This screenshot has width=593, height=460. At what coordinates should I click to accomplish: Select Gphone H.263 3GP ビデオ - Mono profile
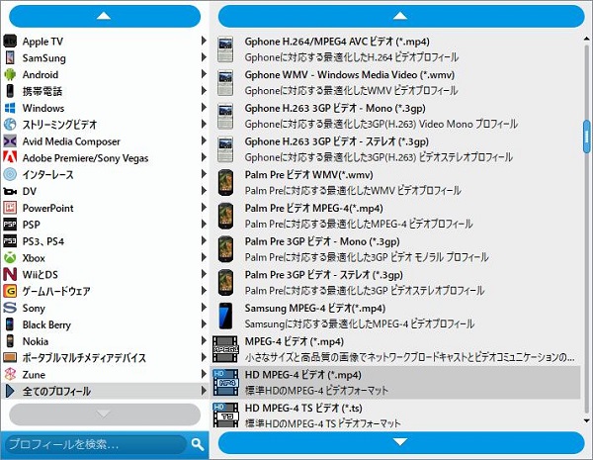point(395,116)
